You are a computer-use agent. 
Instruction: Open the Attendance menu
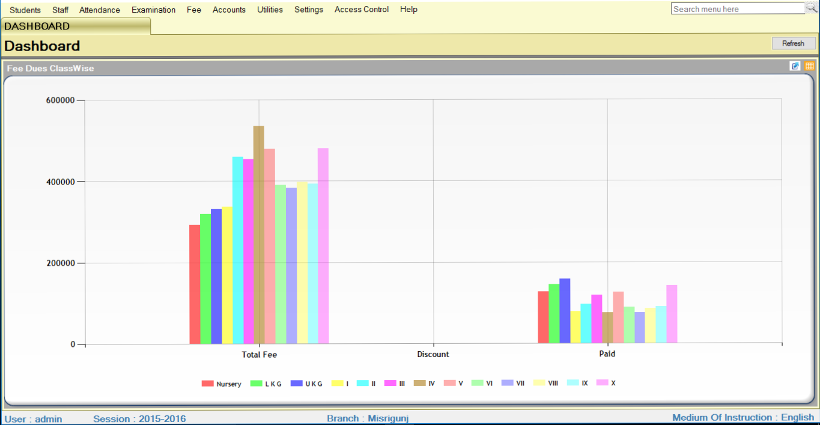(x=100, y=10)
